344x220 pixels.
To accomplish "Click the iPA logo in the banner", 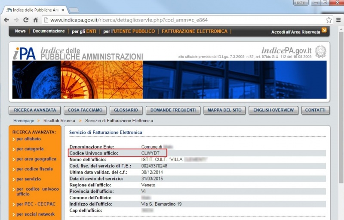I will pyautogui.click(x=24, y=53).
